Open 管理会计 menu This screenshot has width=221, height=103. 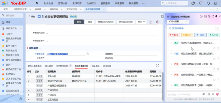click(63, 3)
